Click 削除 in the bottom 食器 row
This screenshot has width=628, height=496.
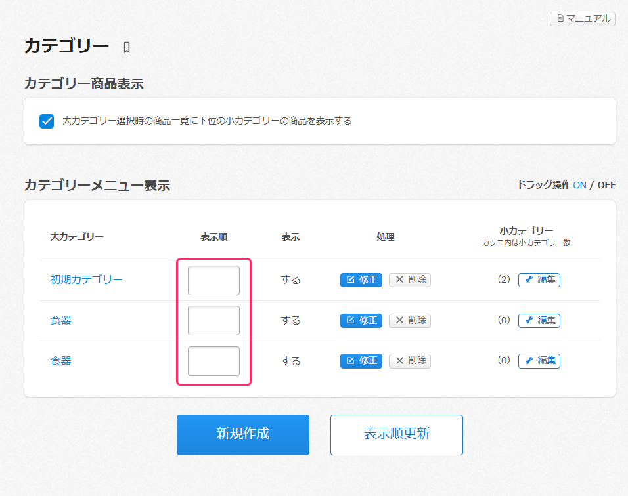point(410,361)
